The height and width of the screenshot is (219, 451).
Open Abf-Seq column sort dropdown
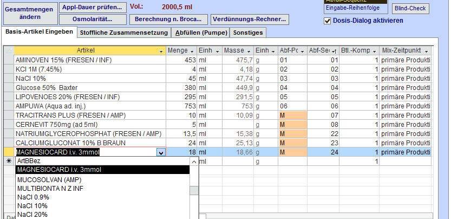tap(334, 51)
